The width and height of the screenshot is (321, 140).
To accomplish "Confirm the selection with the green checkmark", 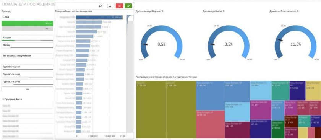I will click(128, 6).
